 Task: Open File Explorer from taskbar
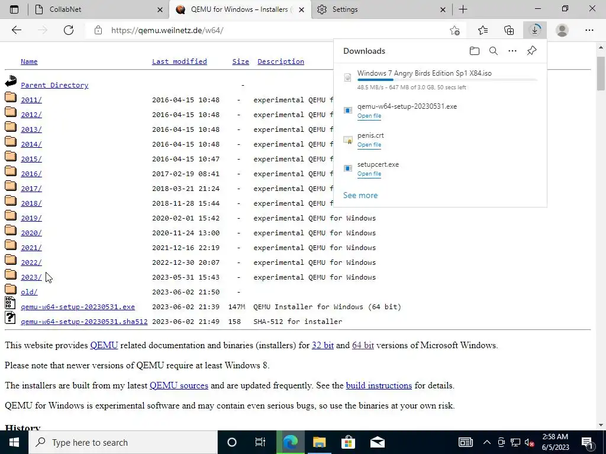319,442
